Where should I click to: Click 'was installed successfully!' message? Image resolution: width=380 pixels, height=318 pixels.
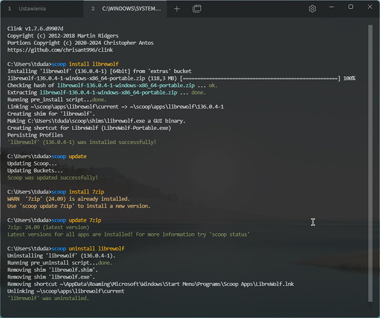pos(82,142)
